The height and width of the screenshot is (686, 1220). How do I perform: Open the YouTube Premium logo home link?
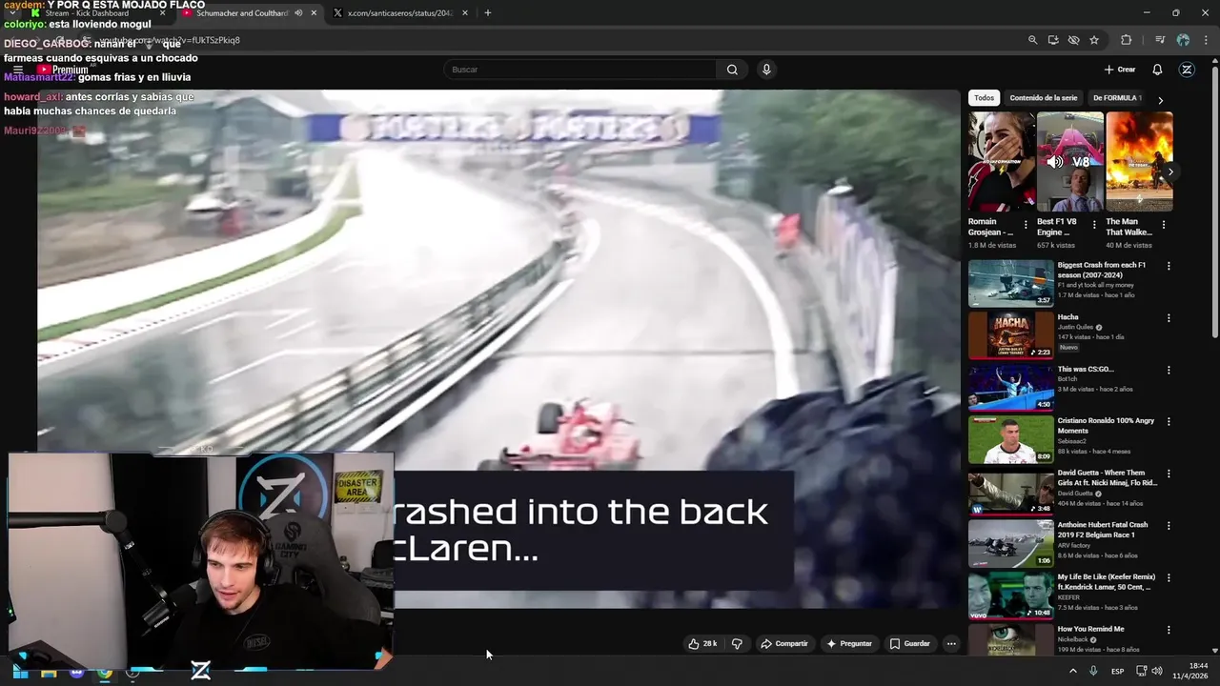[63, 70]
